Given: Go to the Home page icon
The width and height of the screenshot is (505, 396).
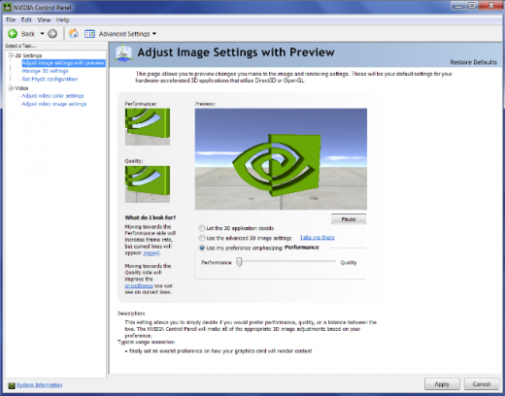Looking at the screenshot, I should (74, 33).
